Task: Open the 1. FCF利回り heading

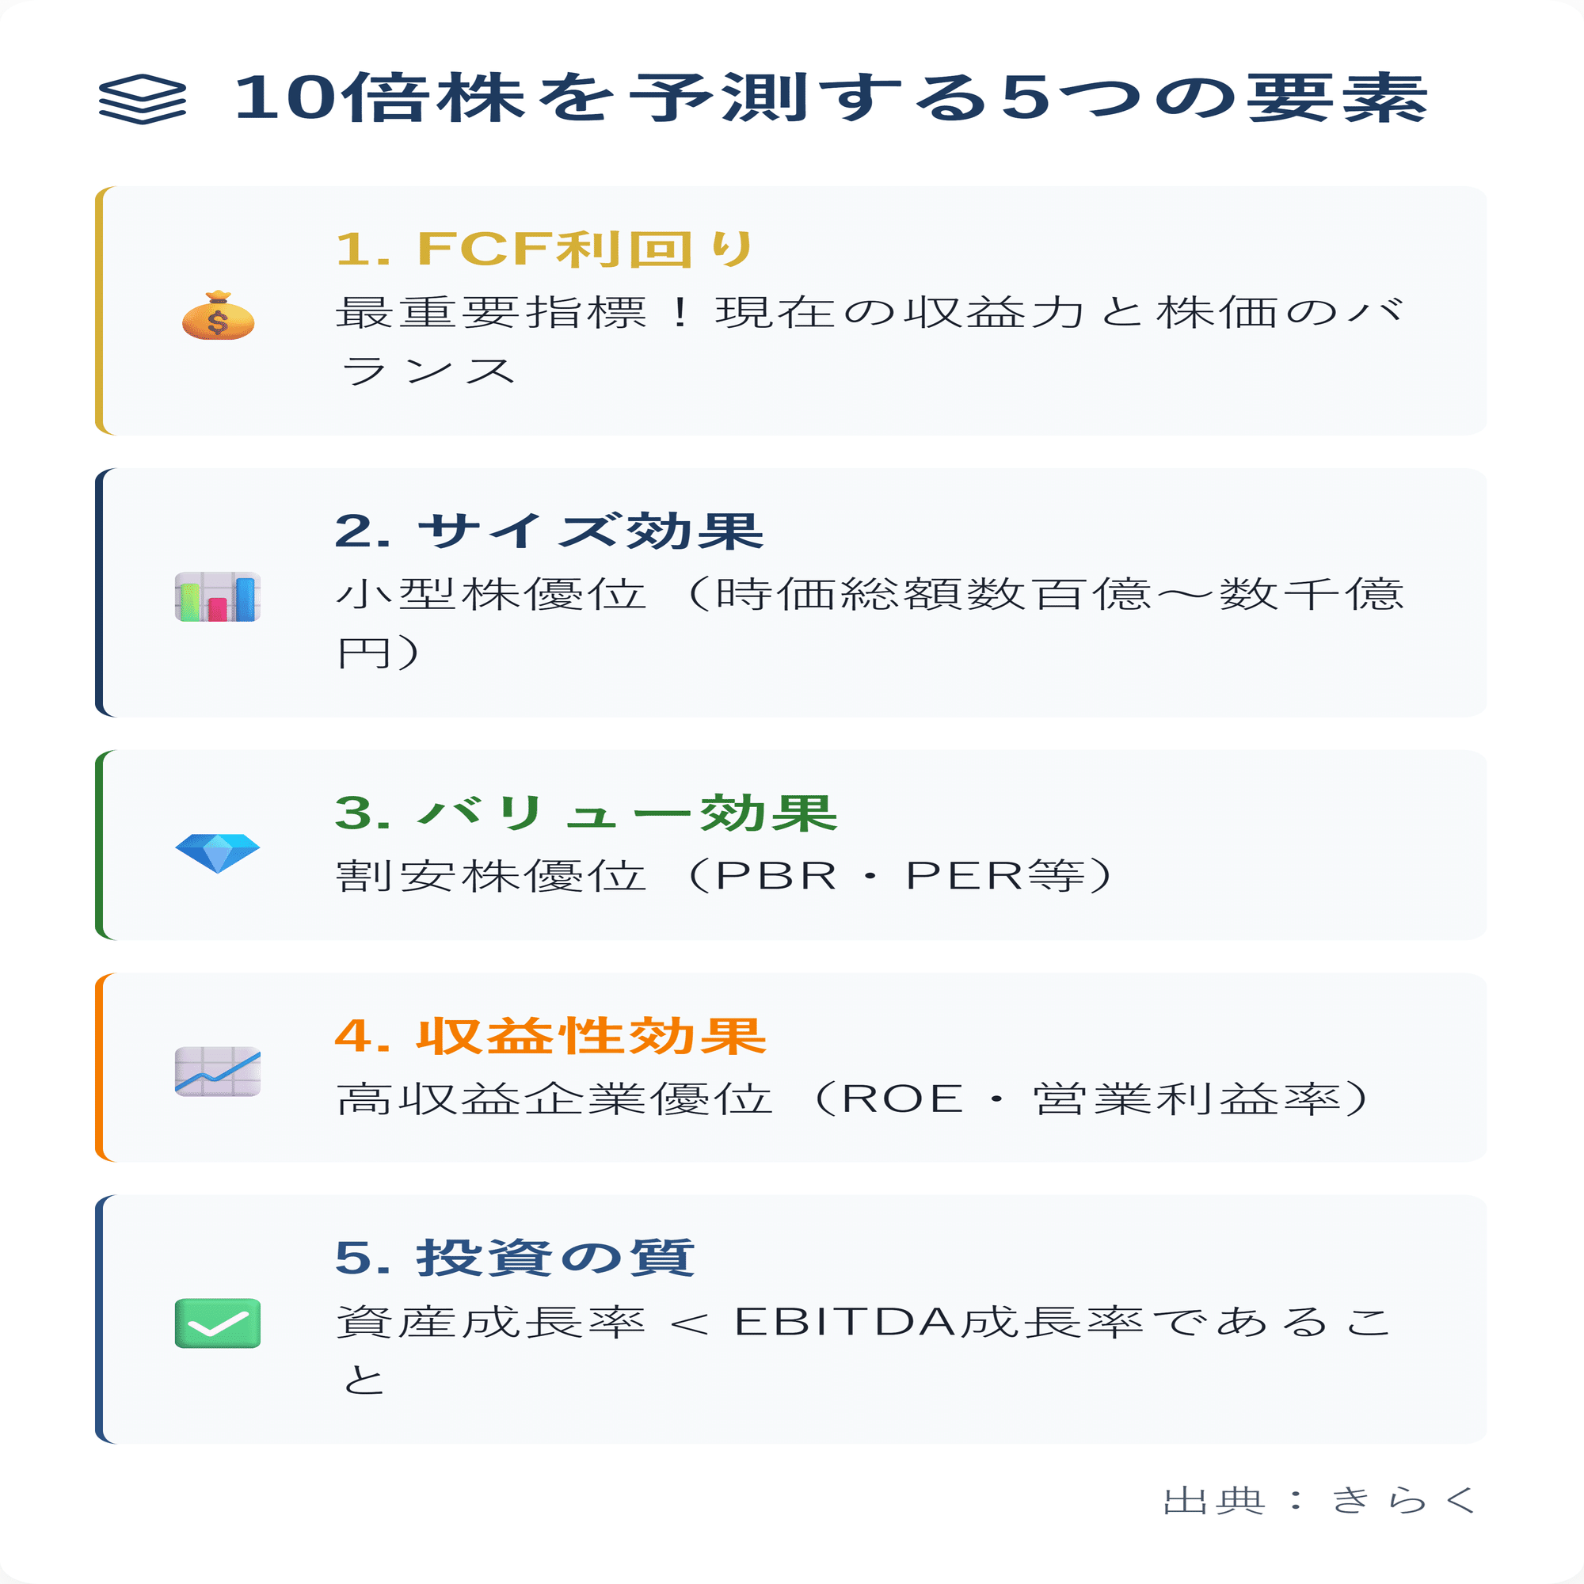Action: coord(544,249)
